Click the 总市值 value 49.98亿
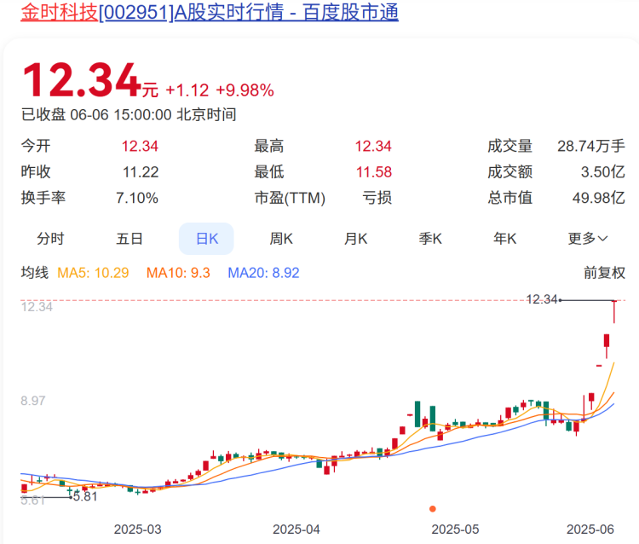This screenshot has width=639, height=544. point(598,198)
